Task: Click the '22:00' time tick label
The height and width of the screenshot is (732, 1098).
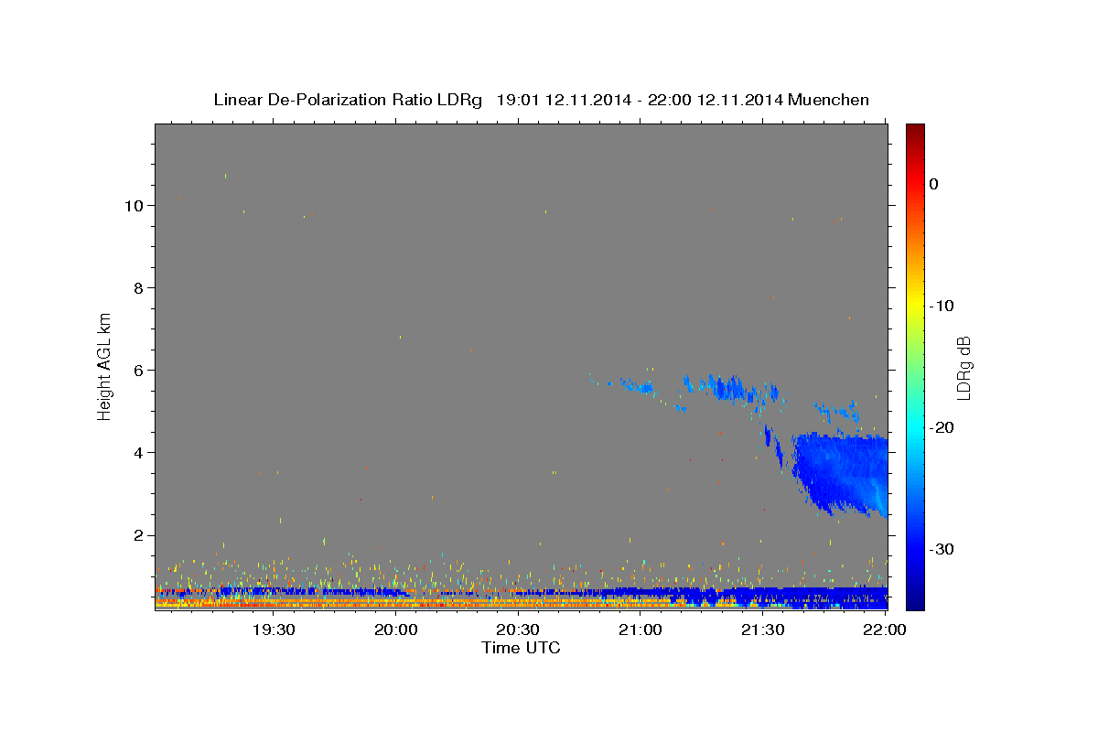Action: [885, 630]
